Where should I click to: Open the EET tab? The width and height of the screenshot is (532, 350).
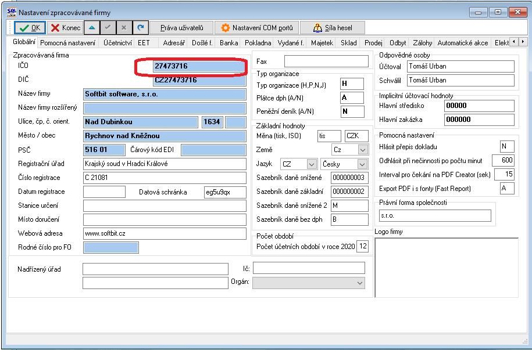point(144,43)
